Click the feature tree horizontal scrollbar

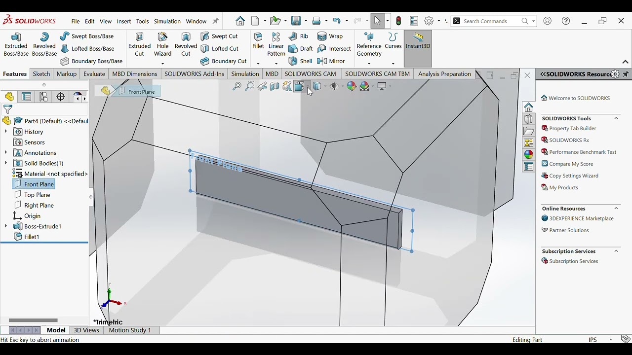[33, 320]
